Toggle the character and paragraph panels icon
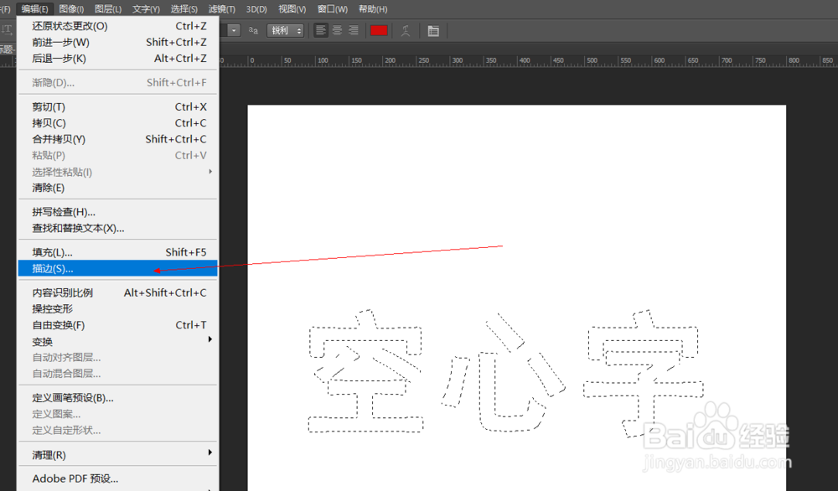The width and height of the screenshot is (838, 491). tap(433, 31)
